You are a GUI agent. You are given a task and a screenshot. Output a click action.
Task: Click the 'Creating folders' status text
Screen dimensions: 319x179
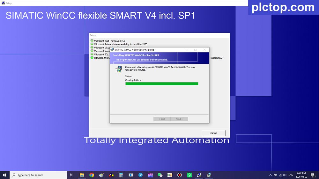tap(133, 80)
